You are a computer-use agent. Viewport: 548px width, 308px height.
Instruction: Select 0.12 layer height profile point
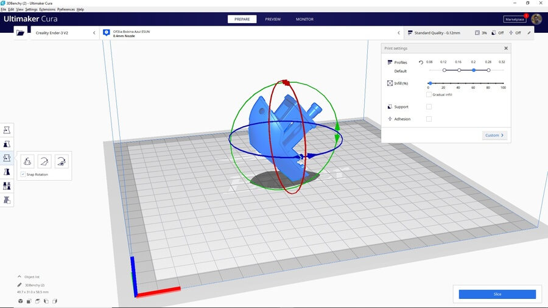444,70
